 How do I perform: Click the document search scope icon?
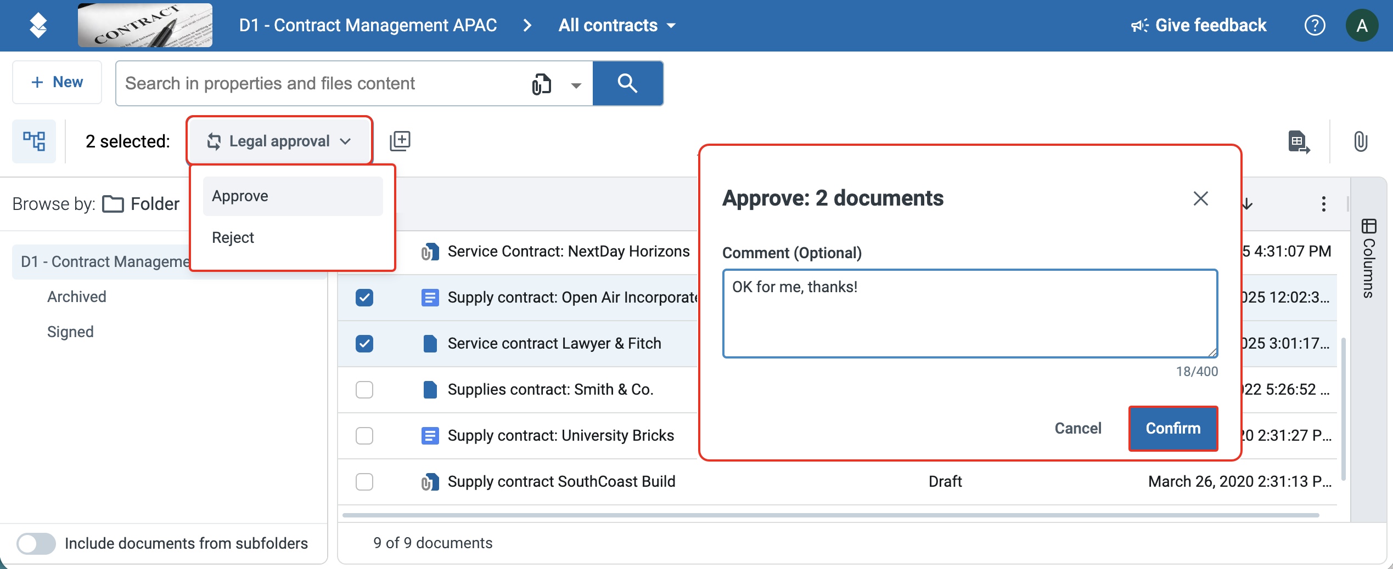click(541, 84)
